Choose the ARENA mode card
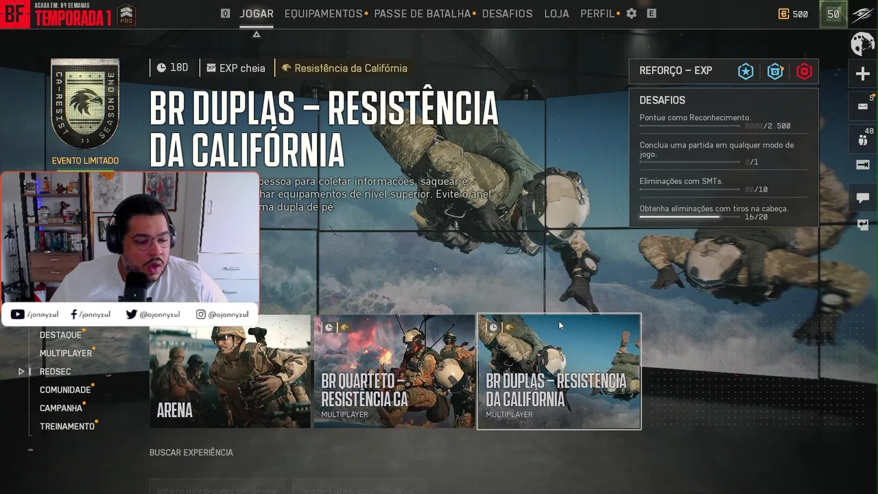878x494 pixels. click(230, 371)
